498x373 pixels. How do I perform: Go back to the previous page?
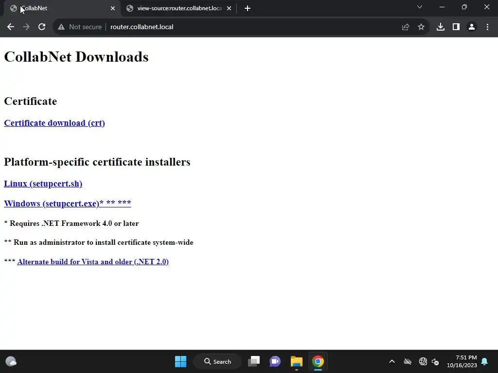tap(11, 27)
